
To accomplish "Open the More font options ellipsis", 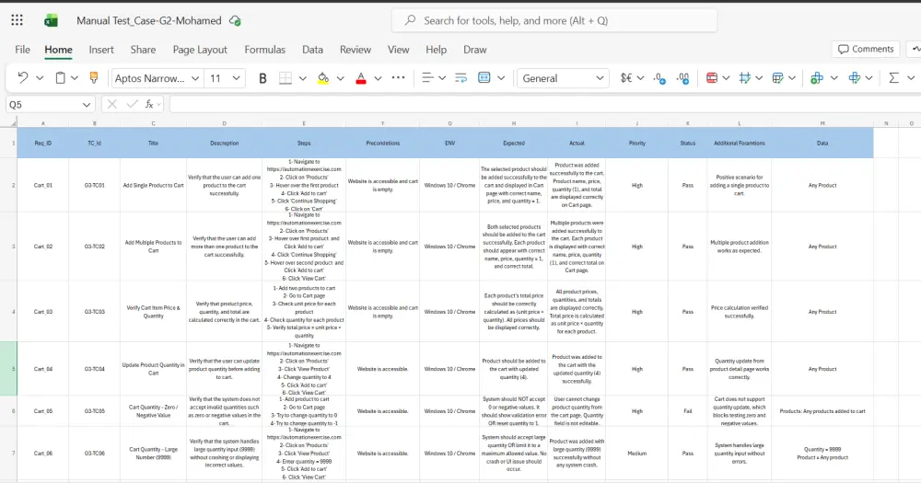I will [398, 77].
